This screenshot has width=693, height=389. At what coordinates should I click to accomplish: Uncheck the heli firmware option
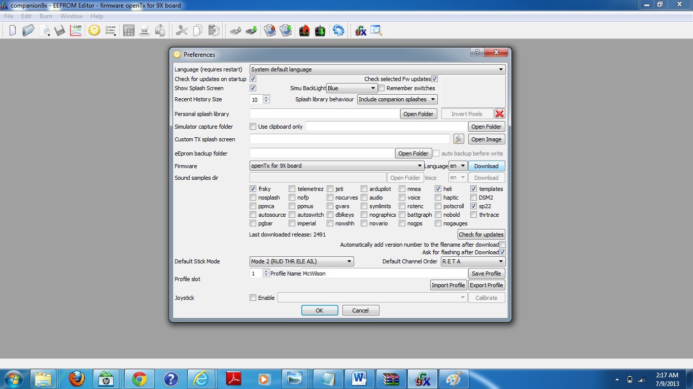pos(438,189)
